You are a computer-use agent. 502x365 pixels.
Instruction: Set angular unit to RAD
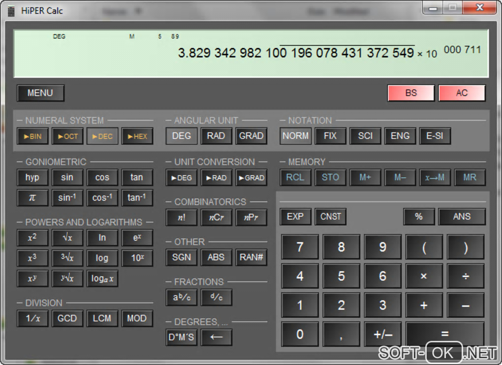click(x=216, y=136)
